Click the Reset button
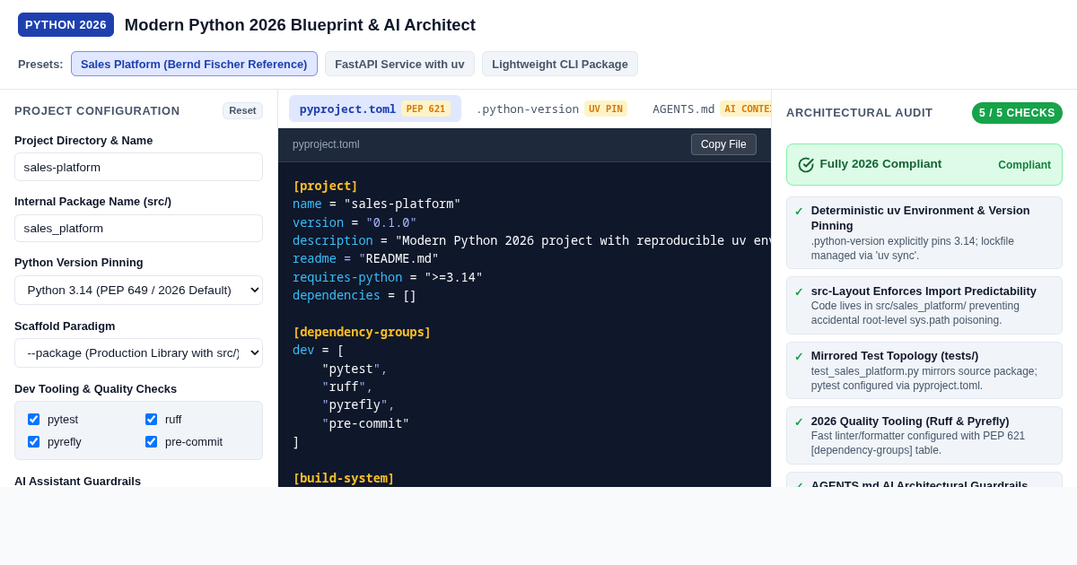The height and width of the screenshot is (565, 1077). [242, 110]
